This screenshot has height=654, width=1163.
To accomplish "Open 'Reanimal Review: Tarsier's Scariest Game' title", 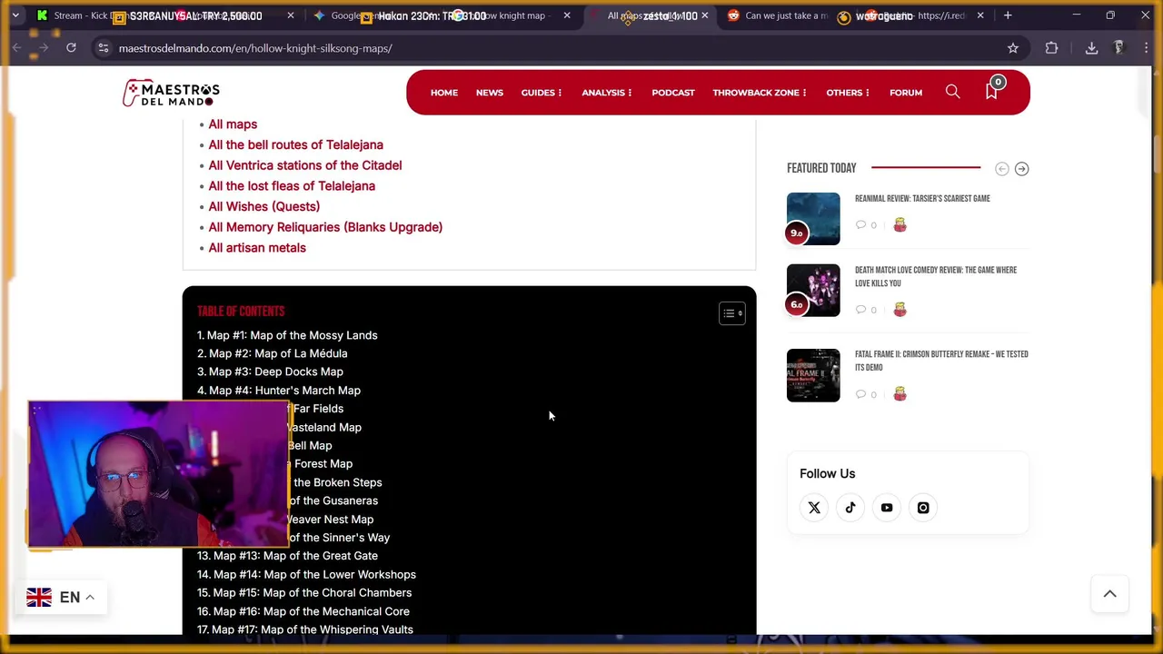I will (922, 199).
